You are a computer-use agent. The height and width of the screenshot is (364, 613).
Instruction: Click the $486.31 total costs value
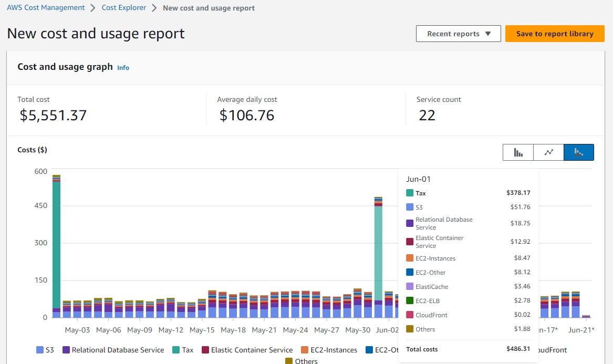(518, 349)
